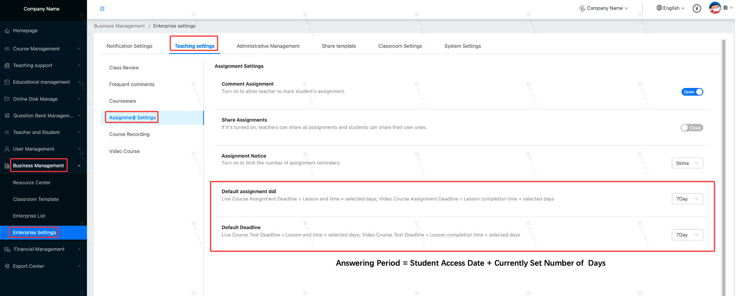Click the Teaching support sidebar icon

click(x=7, y=66)
